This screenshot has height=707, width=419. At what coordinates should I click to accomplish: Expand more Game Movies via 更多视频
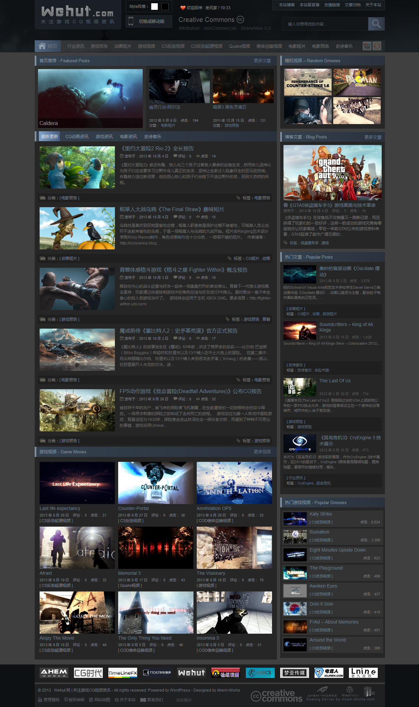point(262,452)
